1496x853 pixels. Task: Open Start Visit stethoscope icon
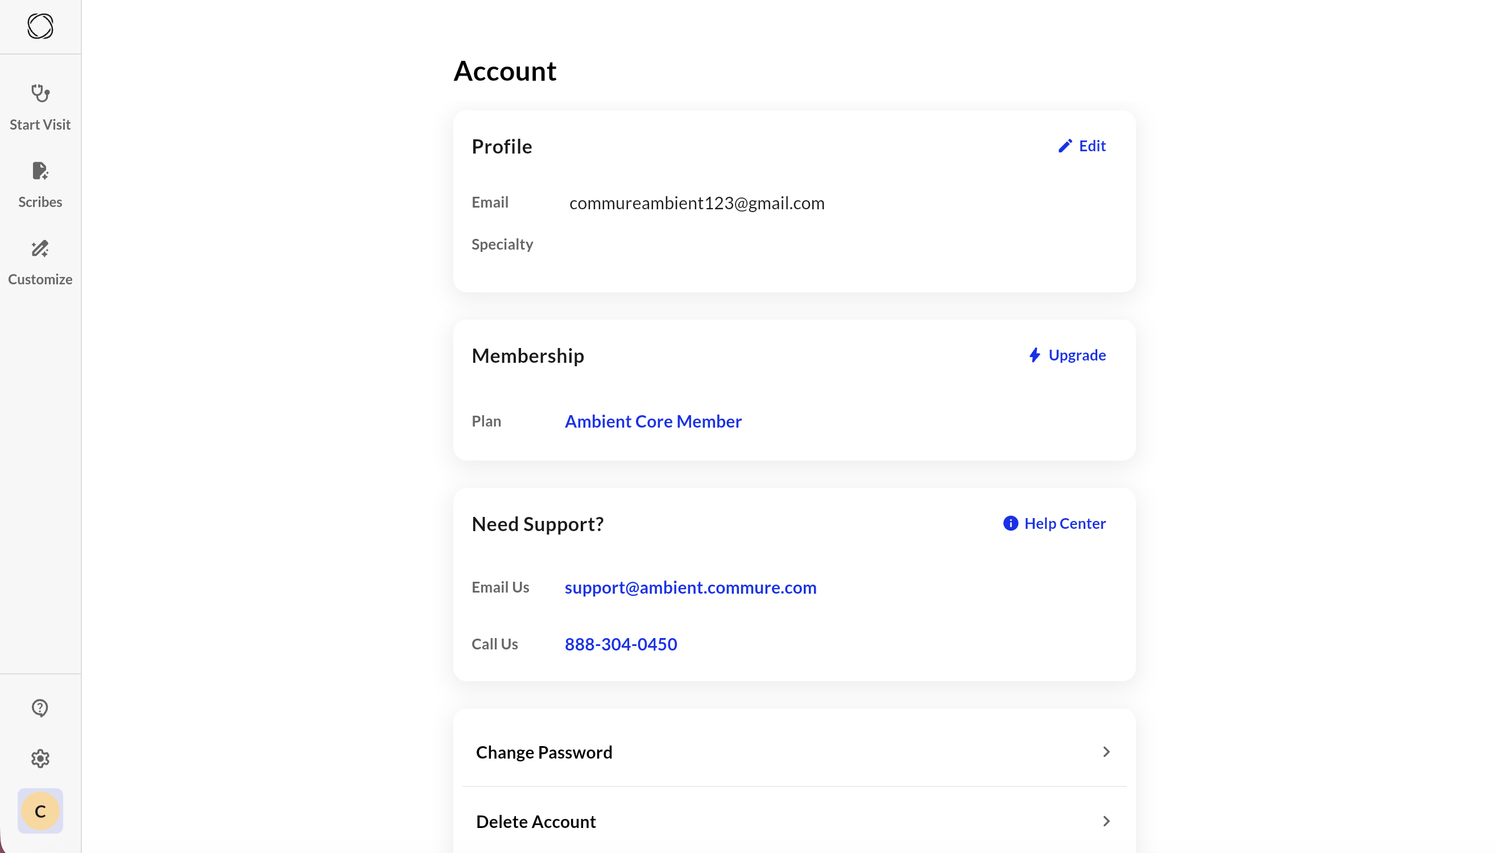tap(40, 93)
